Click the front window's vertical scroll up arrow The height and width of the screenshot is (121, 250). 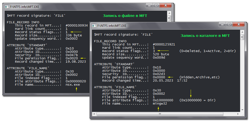242,32
